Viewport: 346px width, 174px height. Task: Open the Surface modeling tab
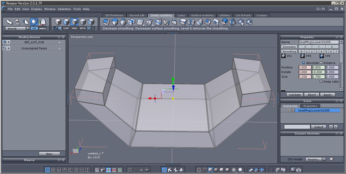(x=202, y=15)
